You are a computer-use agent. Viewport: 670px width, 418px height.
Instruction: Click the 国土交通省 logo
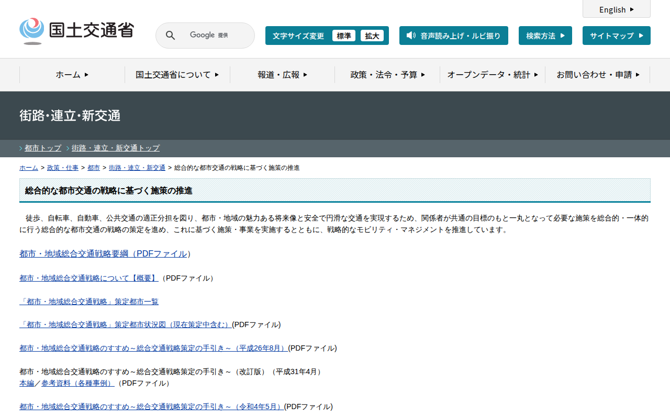point(77,31)
